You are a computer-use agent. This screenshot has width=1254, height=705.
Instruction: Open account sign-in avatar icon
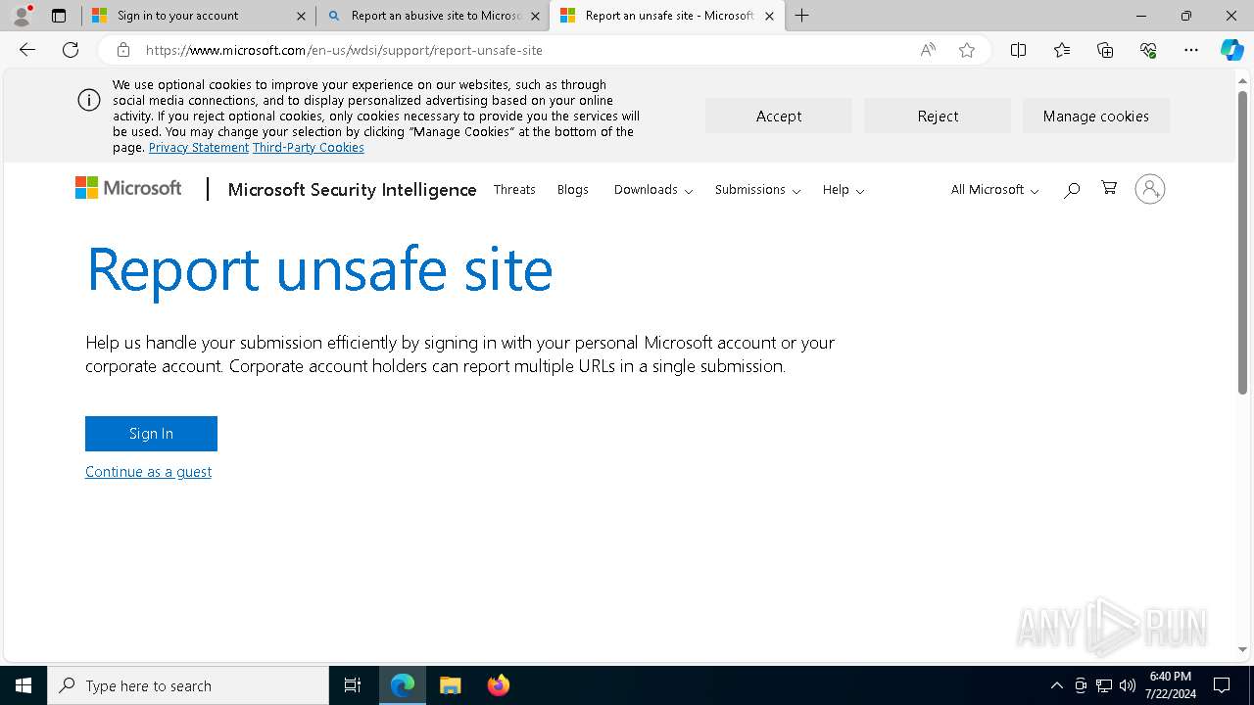point(1150,189)
